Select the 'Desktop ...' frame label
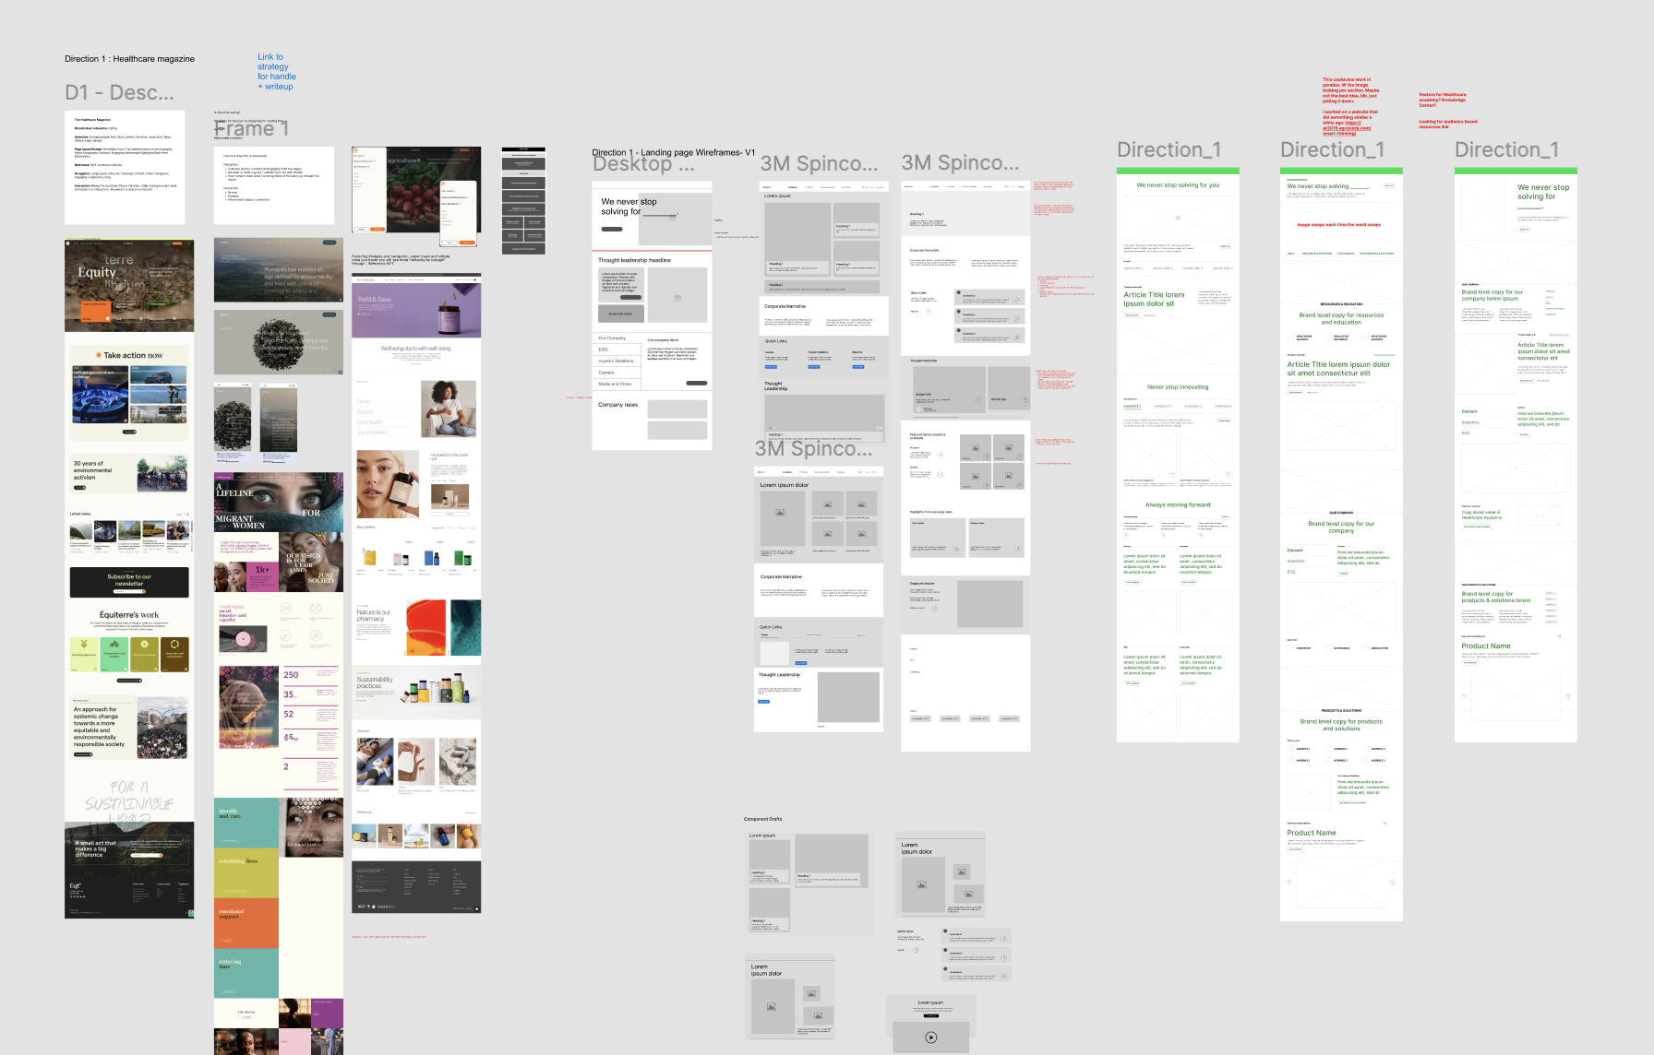The image size is (1654, 1055). [x=643, y=164]
